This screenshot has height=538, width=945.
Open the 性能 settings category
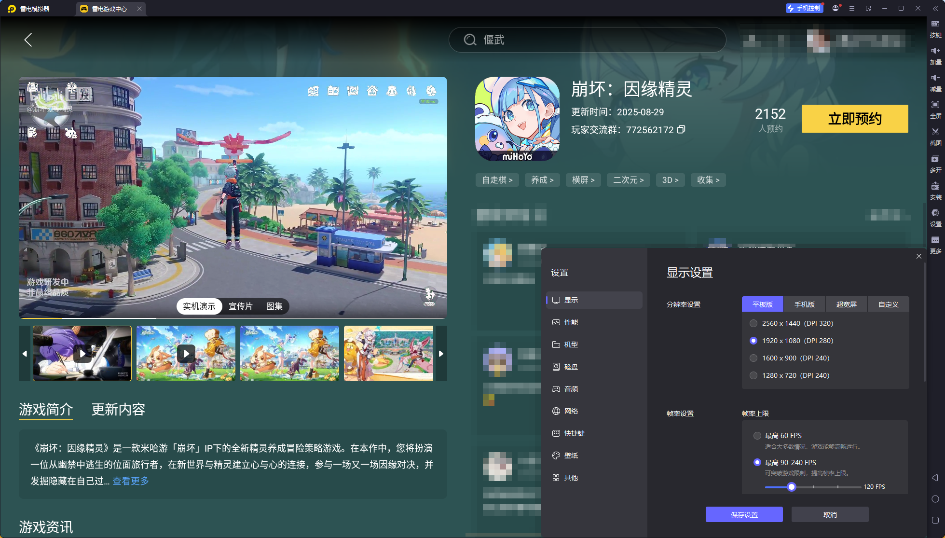tap(594, 322)
